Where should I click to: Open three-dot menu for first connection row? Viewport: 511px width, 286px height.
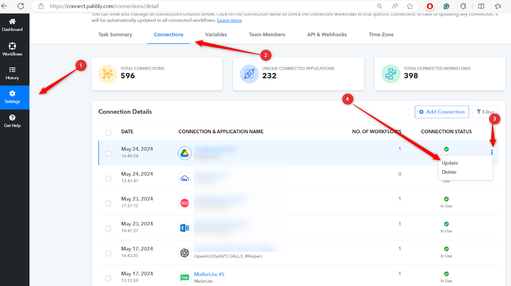[x=491, y=152]
